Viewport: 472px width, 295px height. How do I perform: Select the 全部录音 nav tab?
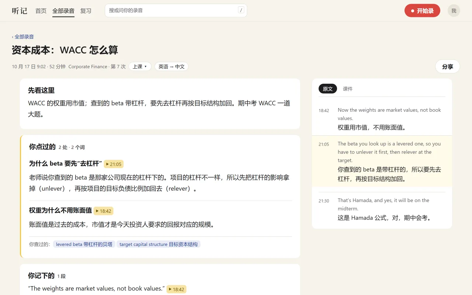63,11
